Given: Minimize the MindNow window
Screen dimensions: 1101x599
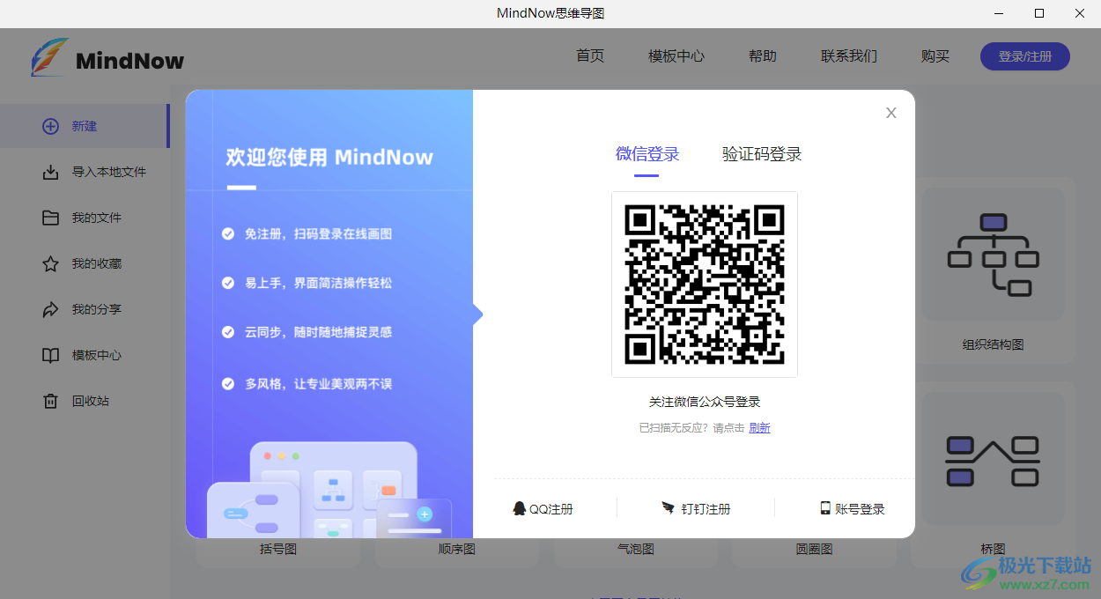Looking at the screenshot, I should 999,13.
